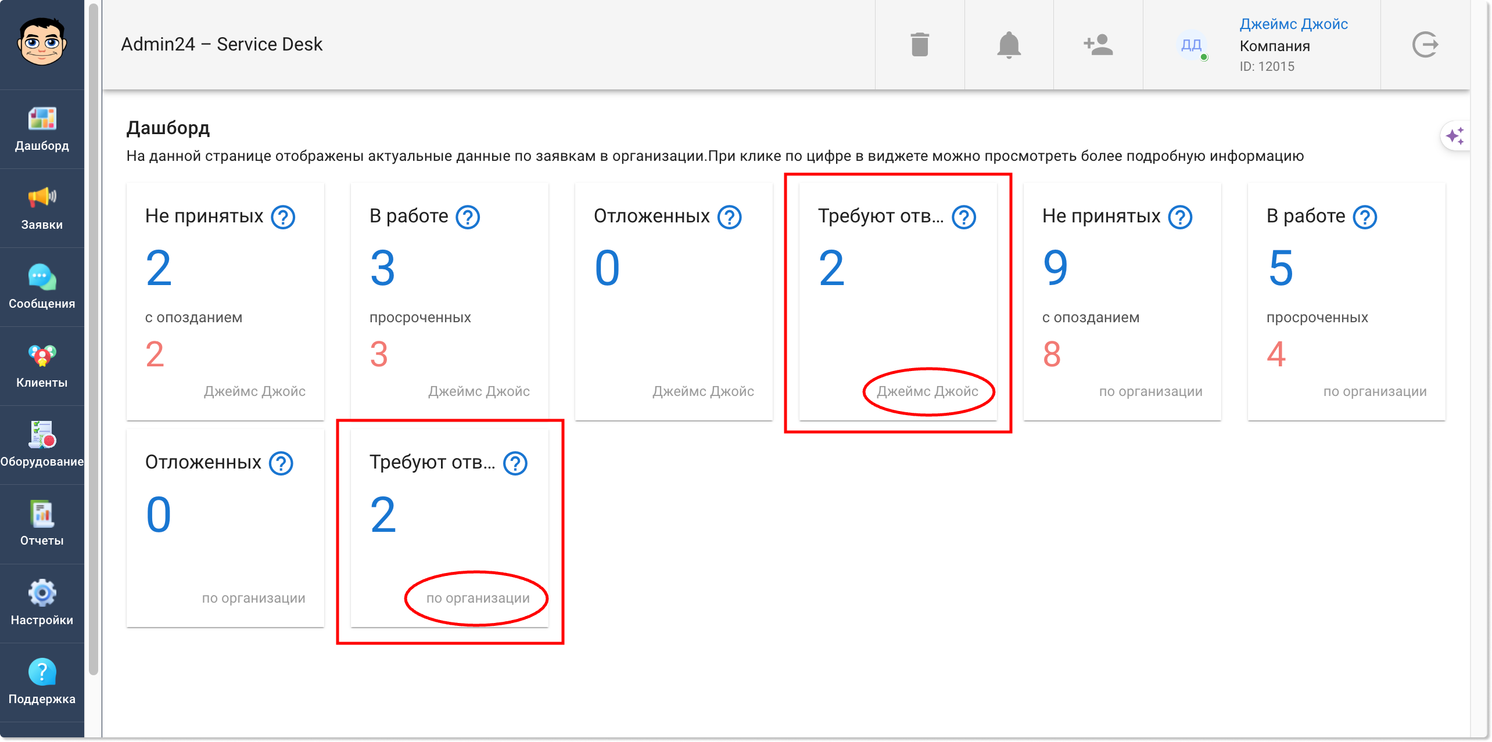Screen dimensions: 1492x742
Task: Click help icon on Требуют отв... по организации widget
Action: click(x=515, y=463)
